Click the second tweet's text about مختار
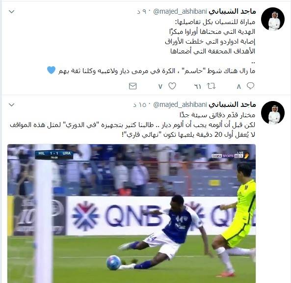The width and height of the screenshot is (291, 283). 132,125
